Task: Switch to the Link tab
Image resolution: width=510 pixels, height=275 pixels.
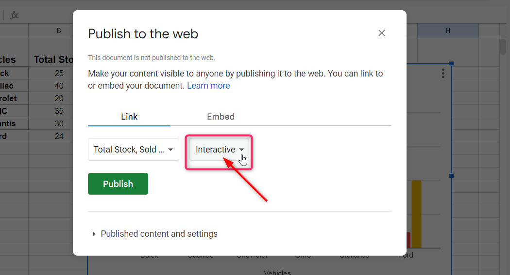Action: (129, 117)
